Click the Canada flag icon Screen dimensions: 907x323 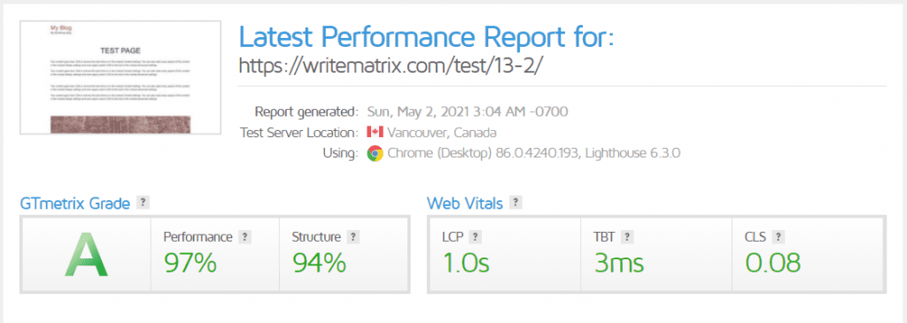coord(375,133)
